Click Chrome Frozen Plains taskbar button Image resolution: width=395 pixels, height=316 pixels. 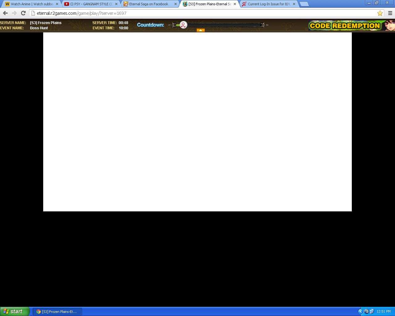[57, 312]
